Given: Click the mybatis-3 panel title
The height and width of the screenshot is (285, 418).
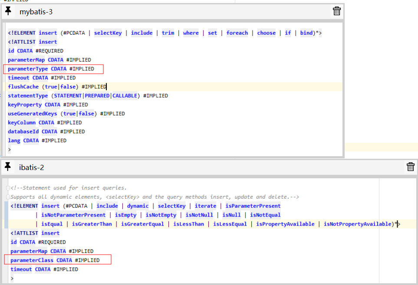Looking at the screenshot, I should pyautogui.click(x=36, y=12).
